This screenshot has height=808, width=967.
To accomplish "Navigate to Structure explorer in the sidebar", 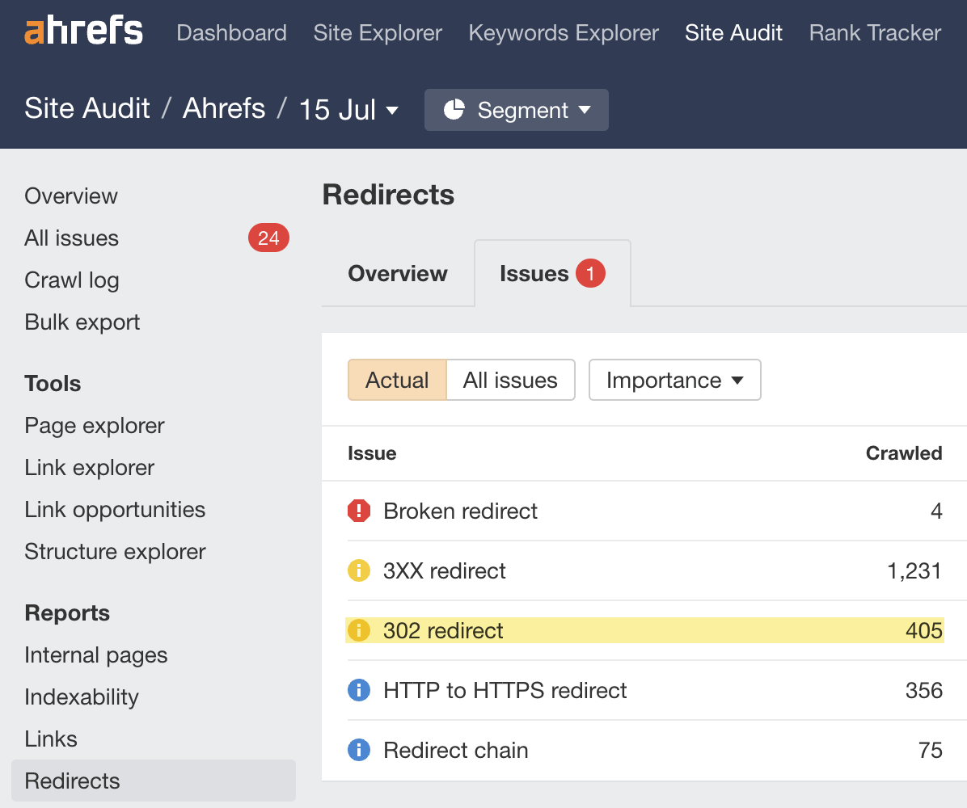I will [115, 551].
